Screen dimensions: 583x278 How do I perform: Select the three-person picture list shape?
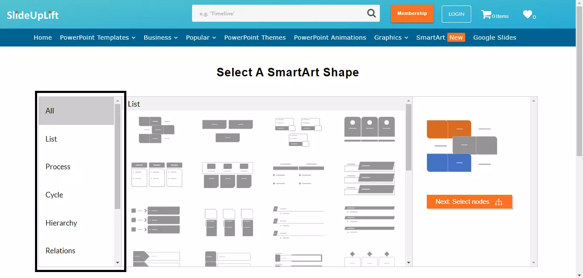(369, 129)
